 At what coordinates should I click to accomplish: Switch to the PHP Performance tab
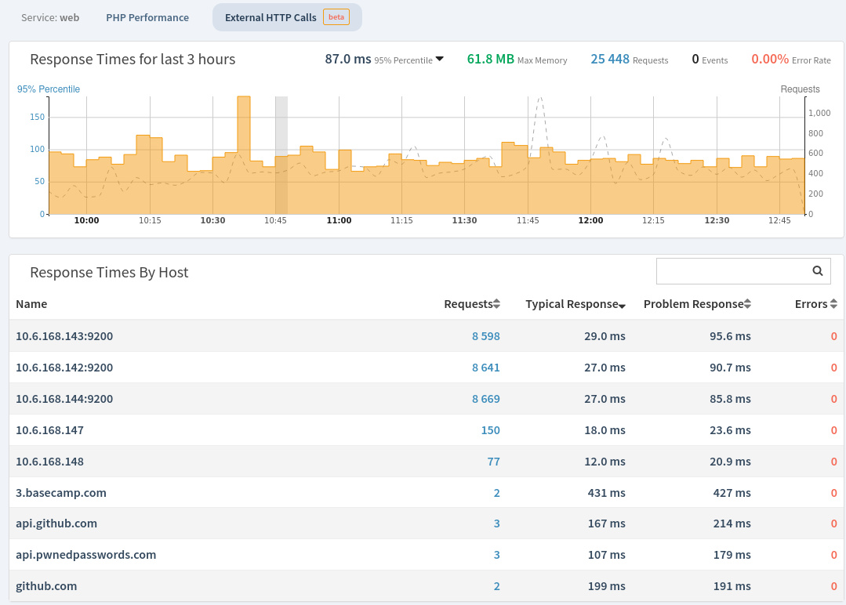(x=147, y=18)
